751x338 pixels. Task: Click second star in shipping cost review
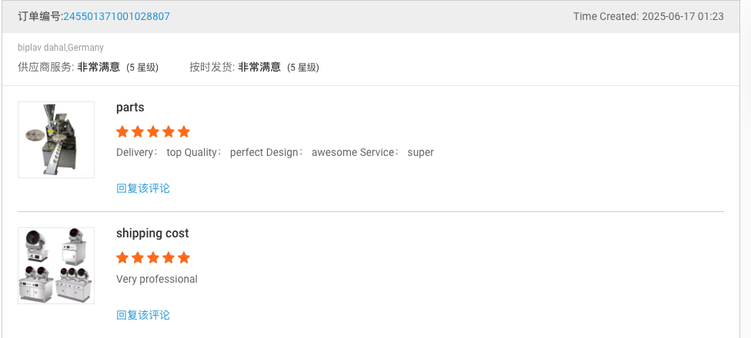click(138, 257)
